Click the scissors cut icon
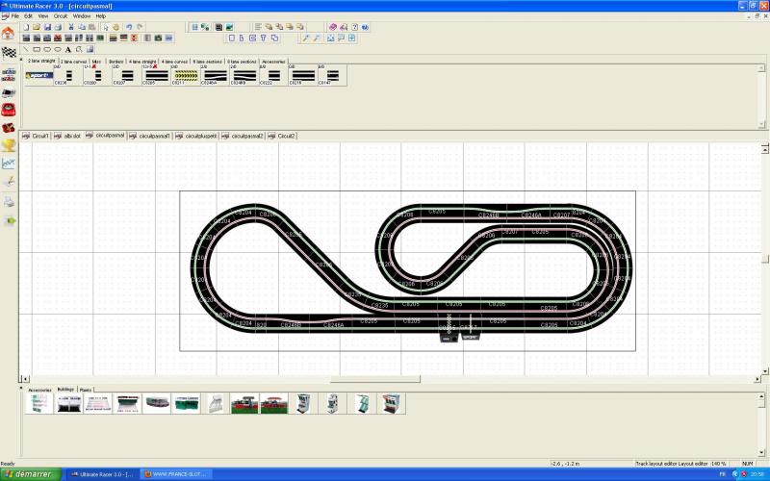 click(70, 27)
